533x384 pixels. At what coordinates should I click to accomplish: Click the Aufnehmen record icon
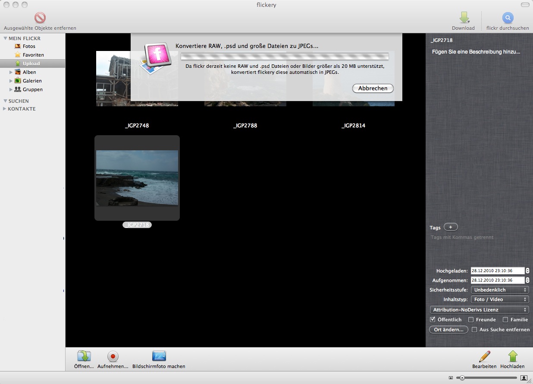click(x=113, y=356)
